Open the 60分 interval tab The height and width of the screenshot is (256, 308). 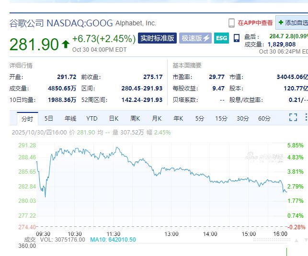tap(264, 118)
